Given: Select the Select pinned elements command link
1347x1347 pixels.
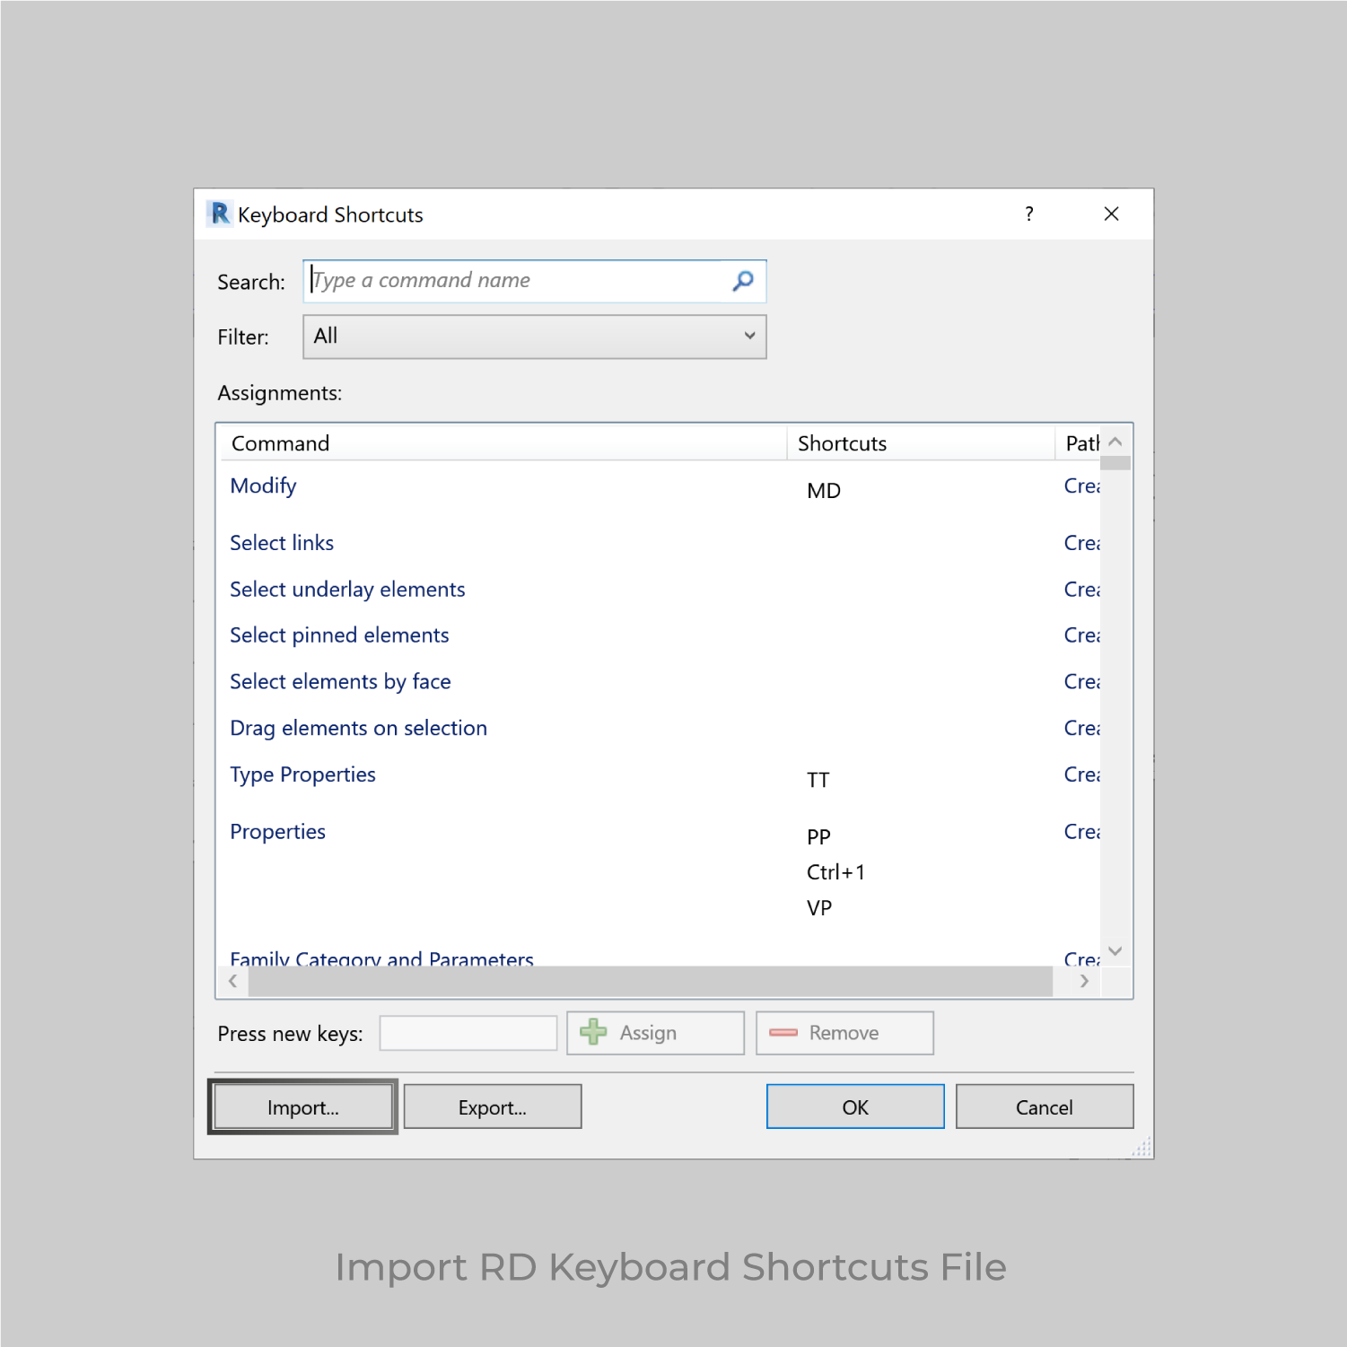Looking at the screenshot, I should pyautogui.click(x=339, y=634).
